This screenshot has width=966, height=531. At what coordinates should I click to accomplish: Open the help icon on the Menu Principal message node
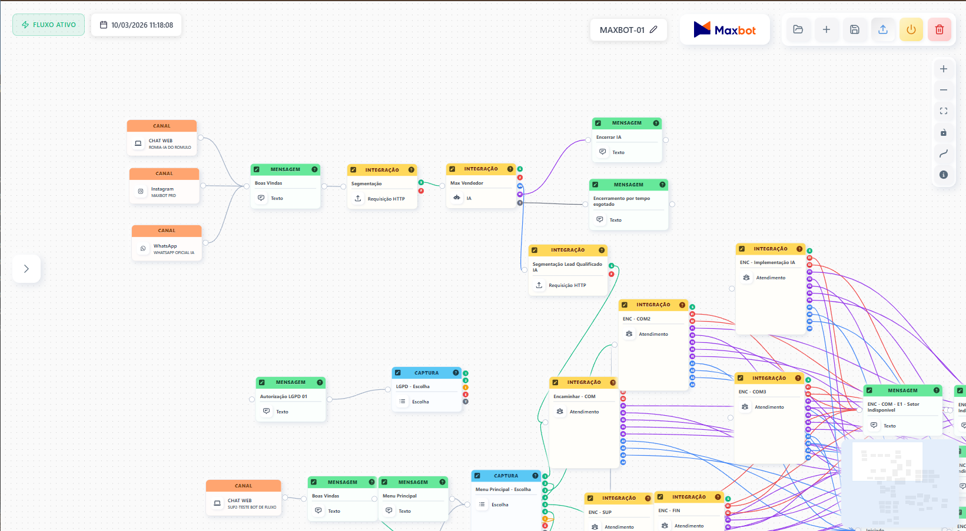pos(442,482)
